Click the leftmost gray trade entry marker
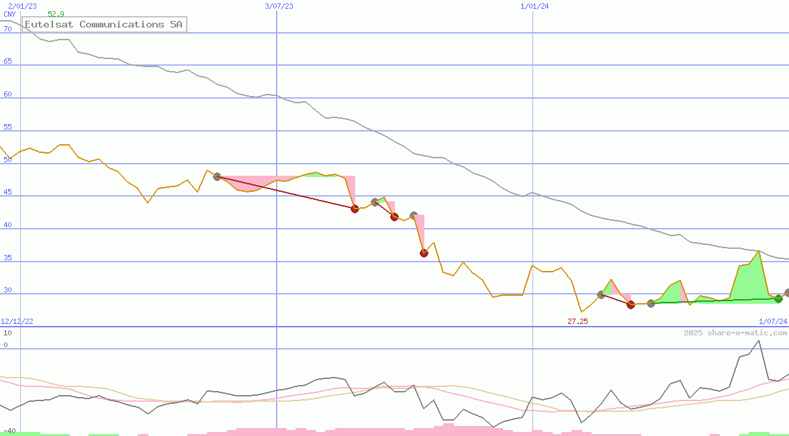The height and width of the screenshot is (436, 789). (217, 176)
